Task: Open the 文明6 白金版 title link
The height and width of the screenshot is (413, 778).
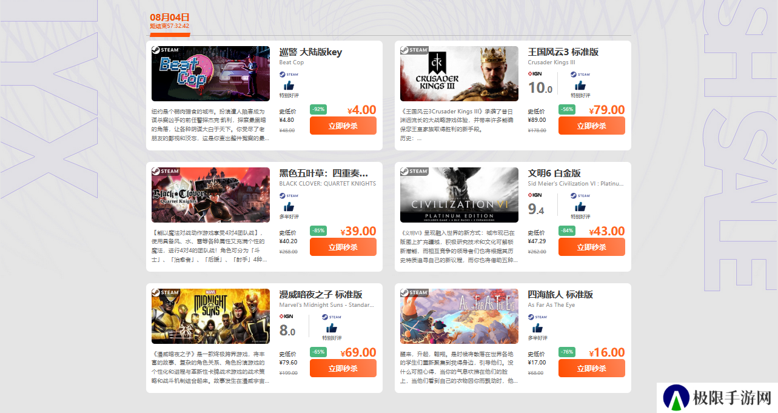Action: [x=554, y=173]
